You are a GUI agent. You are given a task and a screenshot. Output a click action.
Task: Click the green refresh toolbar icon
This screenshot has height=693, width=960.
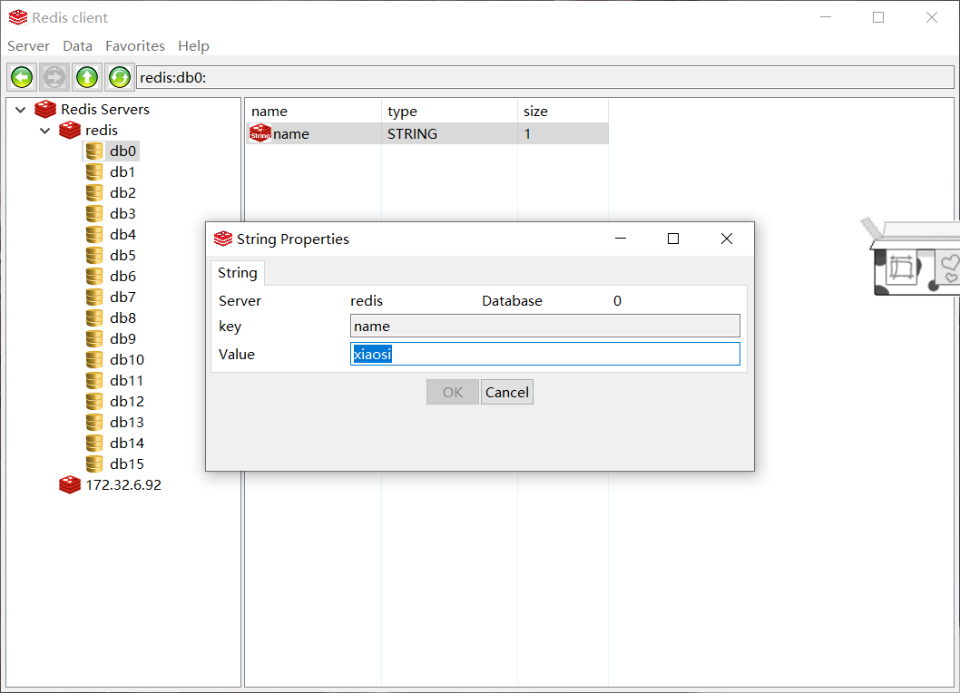point(120,77)
